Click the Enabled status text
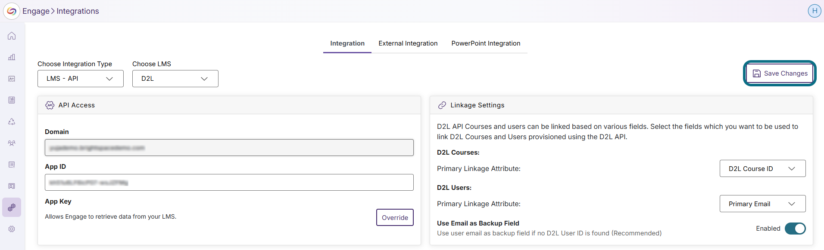This screenshot has height=250, width=824. point(768,229)
